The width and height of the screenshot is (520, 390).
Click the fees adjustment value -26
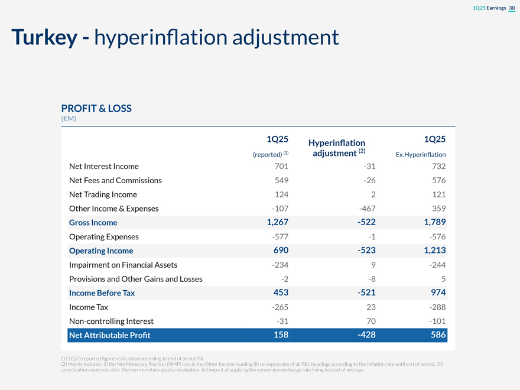pos(369,180)
